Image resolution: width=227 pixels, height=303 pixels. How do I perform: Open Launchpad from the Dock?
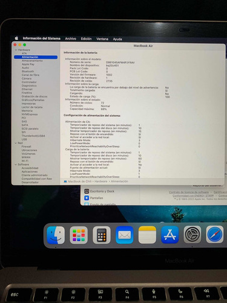(79, 235)
